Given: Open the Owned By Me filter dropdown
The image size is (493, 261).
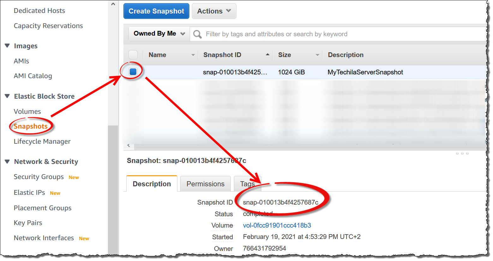Looking at the screenshot, I should click(159, 34).
